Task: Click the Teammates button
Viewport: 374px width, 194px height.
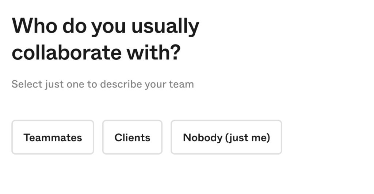Action: [x=53, y=137]
